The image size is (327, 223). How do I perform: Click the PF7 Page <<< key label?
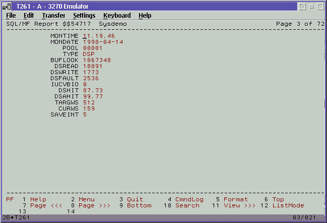(x=46, y=205)
